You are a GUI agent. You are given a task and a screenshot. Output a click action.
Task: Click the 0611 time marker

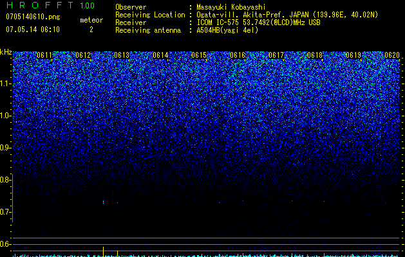coord(44,55)
